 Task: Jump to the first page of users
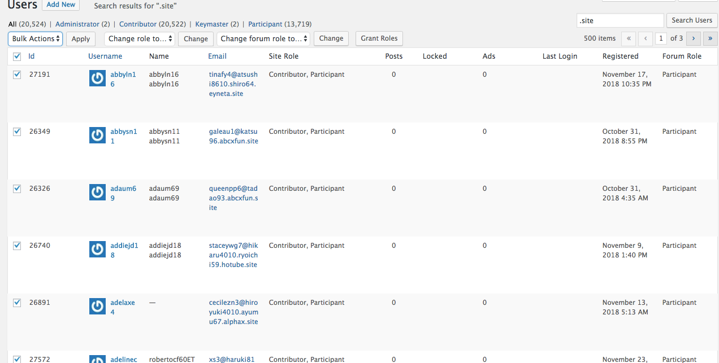(x=629, y=38)
